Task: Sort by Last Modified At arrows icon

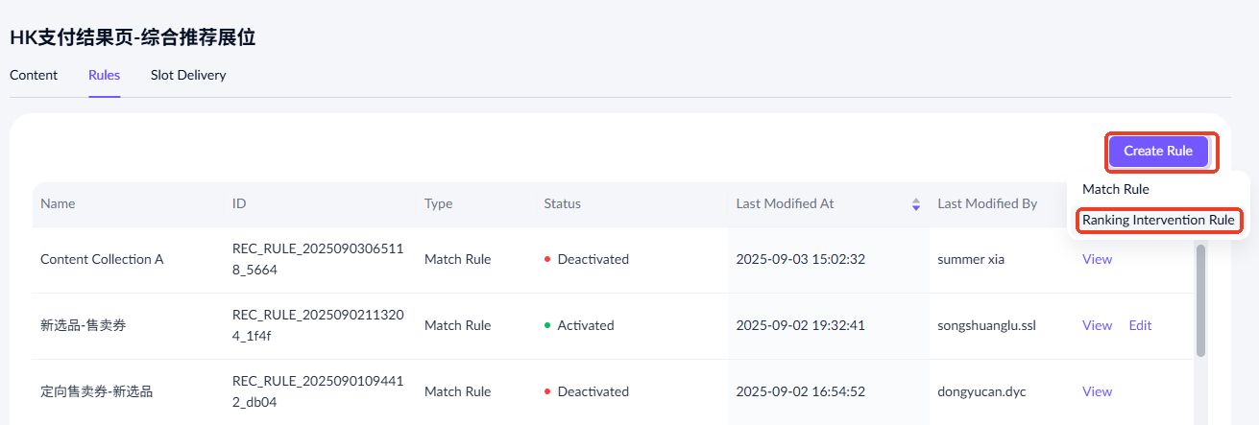Action: [916, 204]
